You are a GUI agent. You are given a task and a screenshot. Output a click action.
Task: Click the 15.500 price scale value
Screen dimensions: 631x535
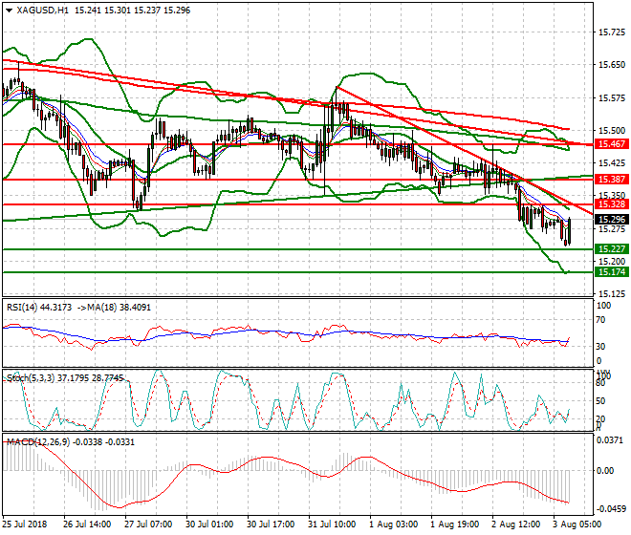click(x=612, y=130)
